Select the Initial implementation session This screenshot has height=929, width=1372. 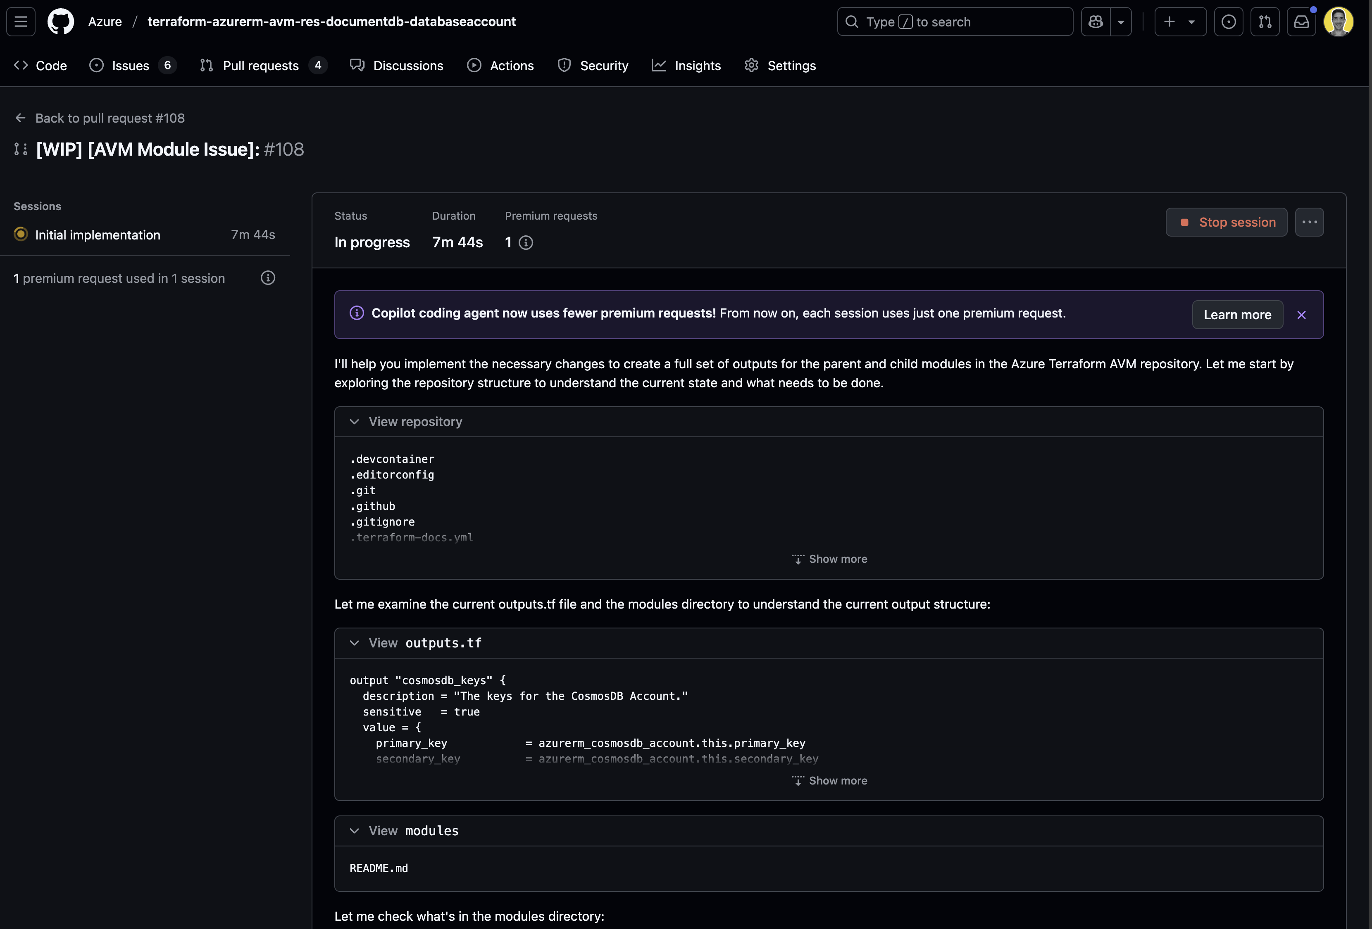(98, 234)
